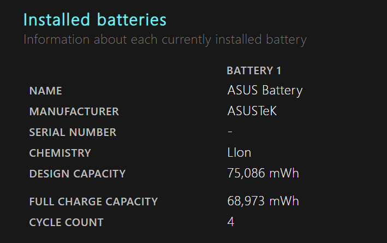Click the BATTERY 1 column header
Screen dimensions: 387x243
coord(254,70)
